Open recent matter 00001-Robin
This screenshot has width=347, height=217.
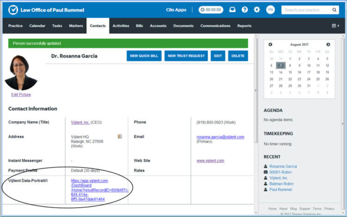pos(280,172)
